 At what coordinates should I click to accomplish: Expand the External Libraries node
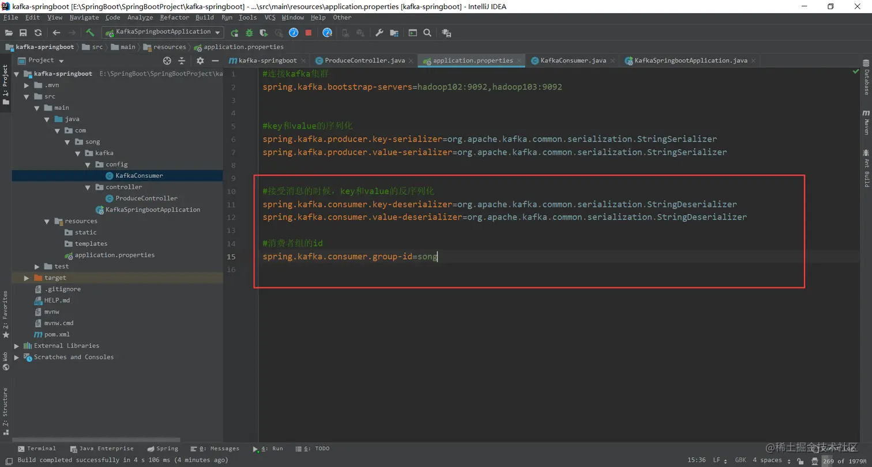pos(17,345)
